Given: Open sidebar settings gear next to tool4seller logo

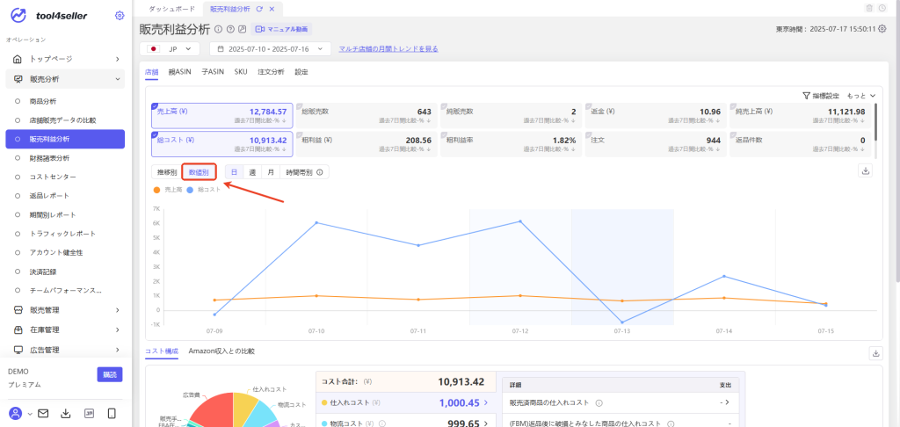Looking at the screenshot, I should [120, 16].
